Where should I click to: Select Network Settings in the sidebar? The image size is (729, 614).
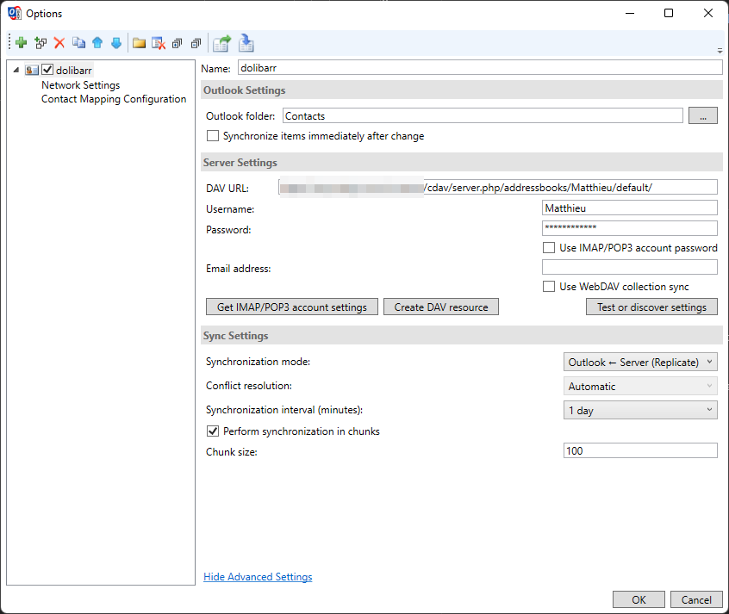(80, 84)
